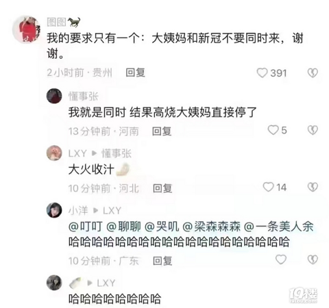Reply to 懂事张's comment from 河南
Image resolution: width=329 pixels, height=308 pixels.
[x=162, y=131]
